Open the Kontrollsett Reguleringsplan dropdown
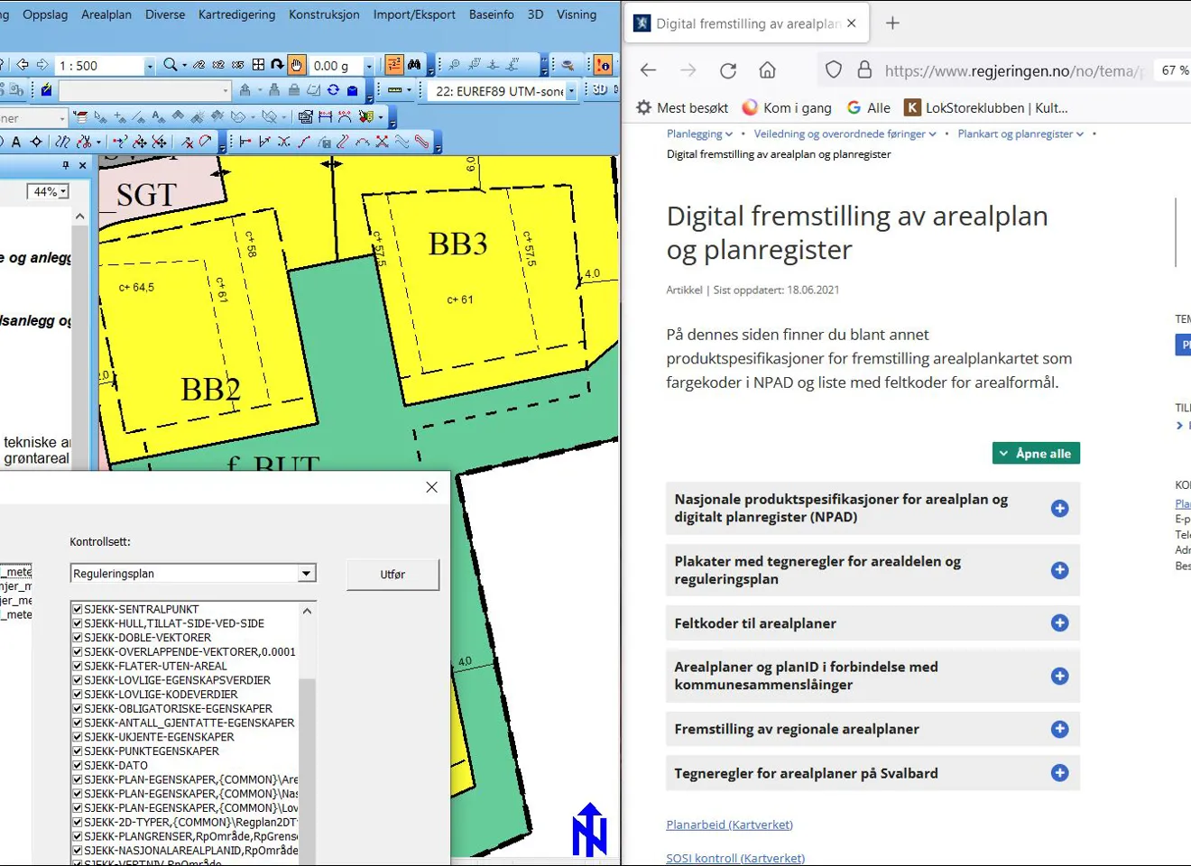Screen dimensions: 1191x866 pos(307,574)
